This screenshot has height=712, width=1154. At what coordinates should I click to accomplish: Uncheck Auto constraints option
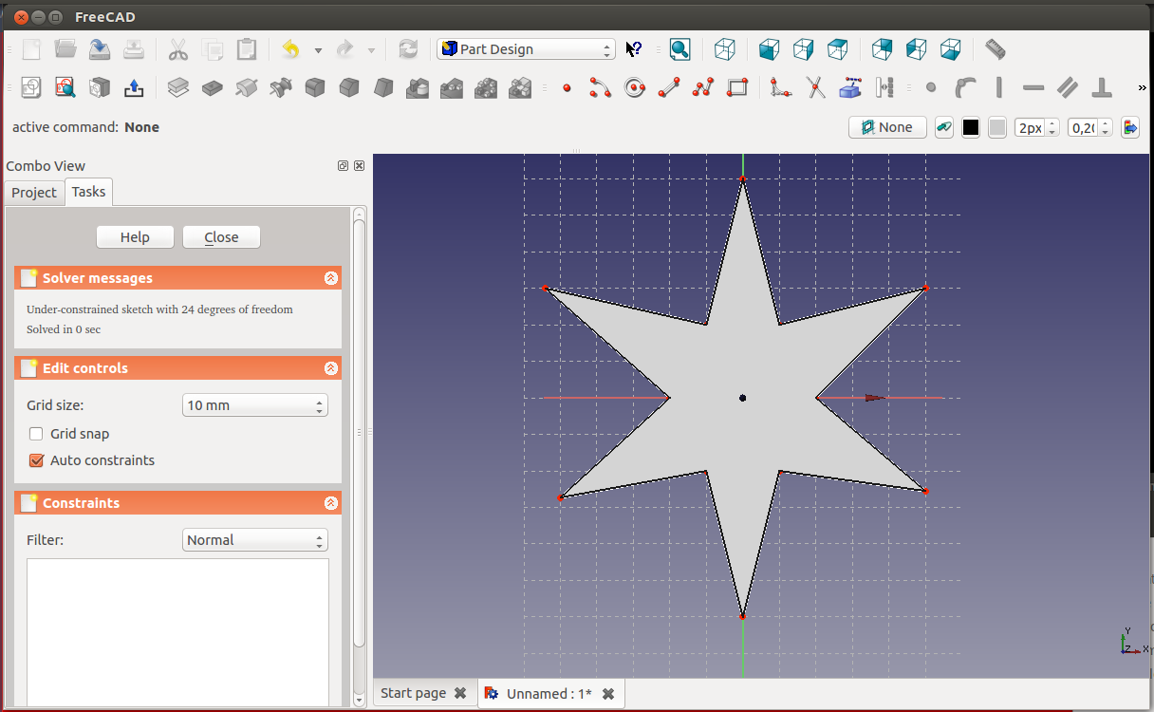click(x=37, y=460)
